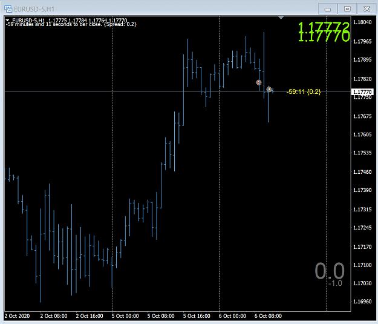Click the 1.17965 price scale label

[x=362, y=42]
